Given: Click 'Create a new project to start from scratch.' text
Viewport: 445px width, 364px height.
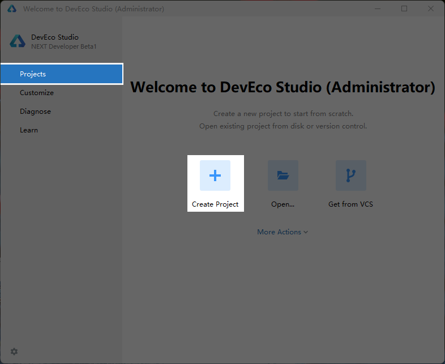Looking at the screenshot, I should pyautogui.click(x=283, y=114).
